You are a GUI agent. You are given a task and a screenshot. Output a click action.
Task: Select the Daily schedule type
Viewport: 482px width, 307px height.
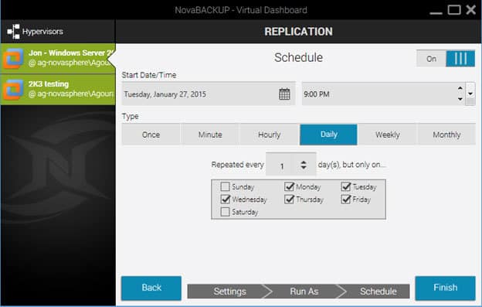[x=328, y=135]
